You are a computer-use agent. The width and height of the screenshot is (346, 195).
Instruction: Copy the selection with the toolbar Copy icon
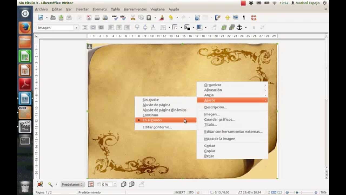[141, 18]
